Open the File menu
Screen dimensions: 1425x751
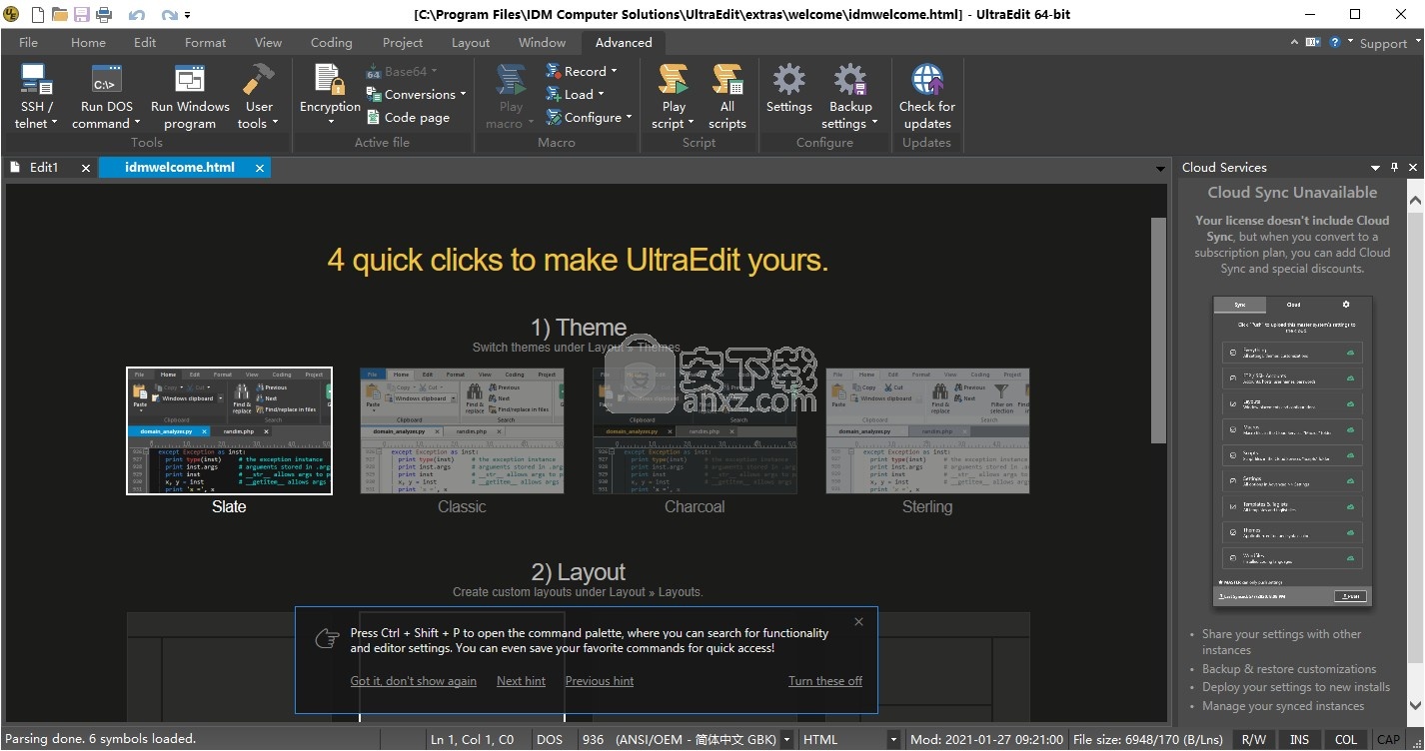tap(28, 42)
